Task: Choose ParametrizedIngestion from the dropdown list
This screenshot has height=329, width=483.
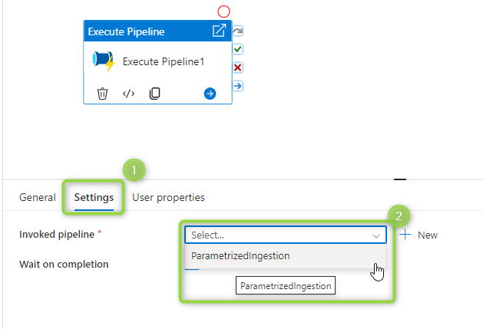Action: click(x=286, y=256)
